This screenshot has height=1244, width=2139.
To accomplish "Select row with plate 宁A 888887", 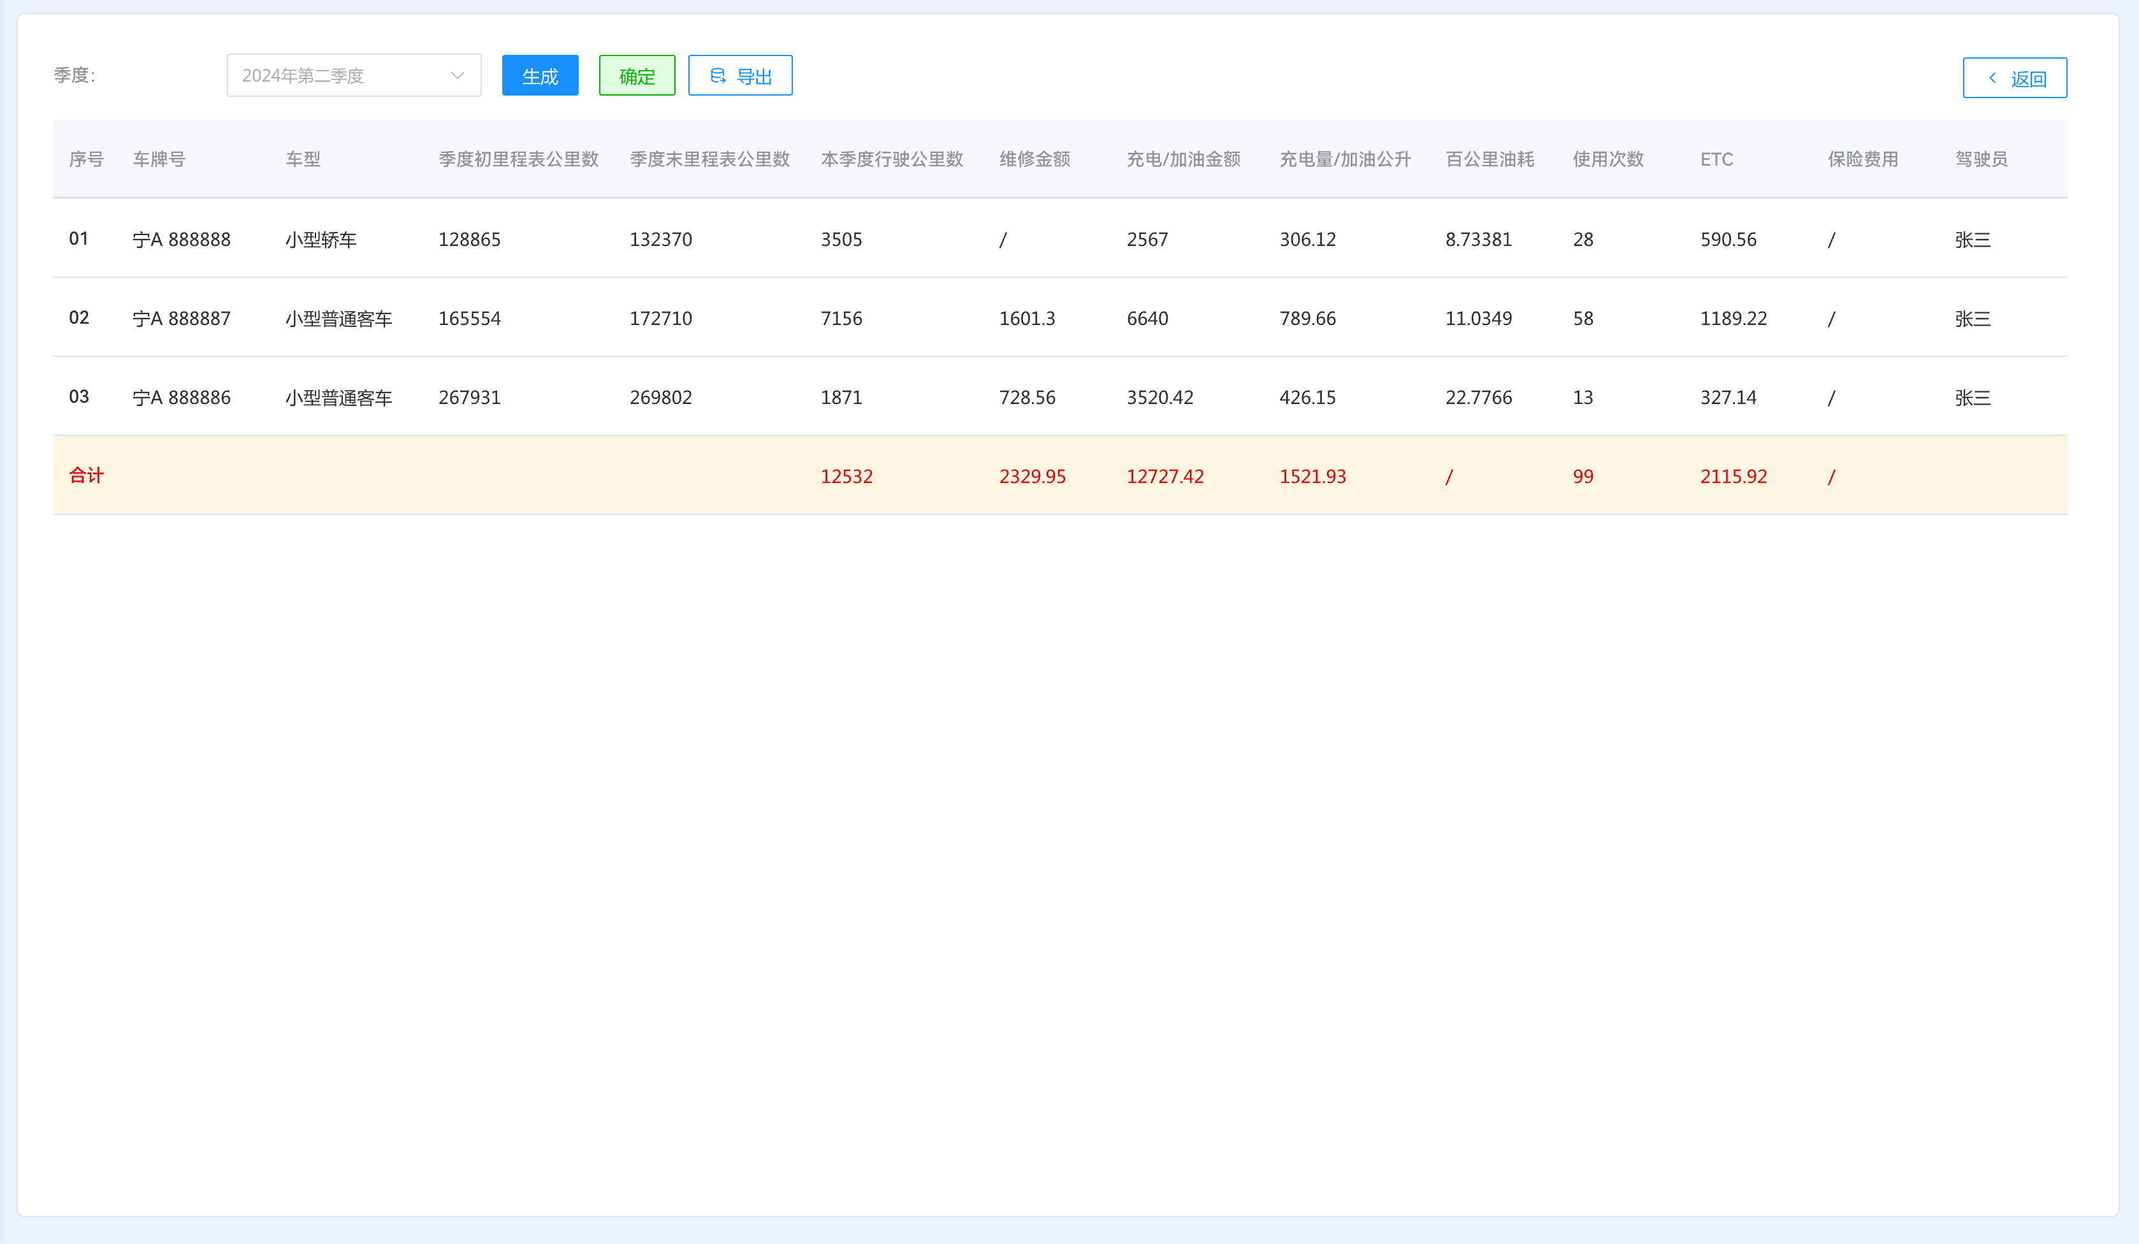I will (x=182, y=318).
